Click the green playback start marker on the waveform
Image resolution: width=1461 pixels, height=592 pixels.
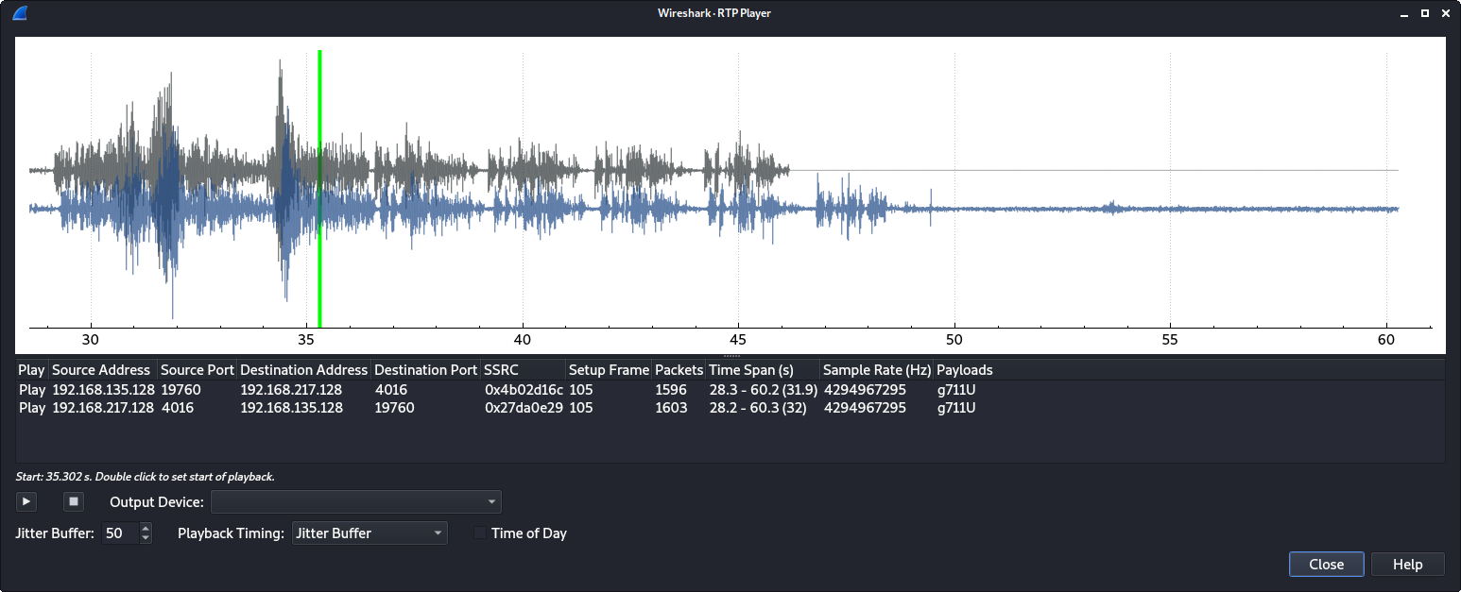tap(320, 189)
